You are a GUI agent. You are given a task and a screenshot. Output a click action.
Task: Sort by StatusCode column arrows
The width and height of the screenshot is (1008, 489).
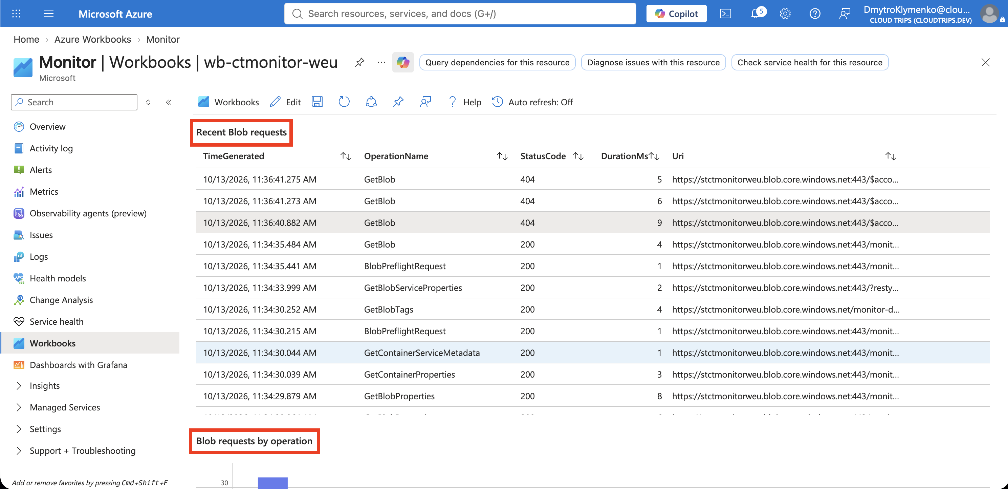(x=578, y=156)
